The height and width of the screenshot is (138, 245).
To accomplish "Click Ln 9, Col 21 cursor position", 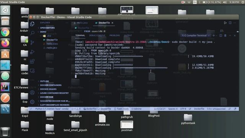I will pos(160,109).
